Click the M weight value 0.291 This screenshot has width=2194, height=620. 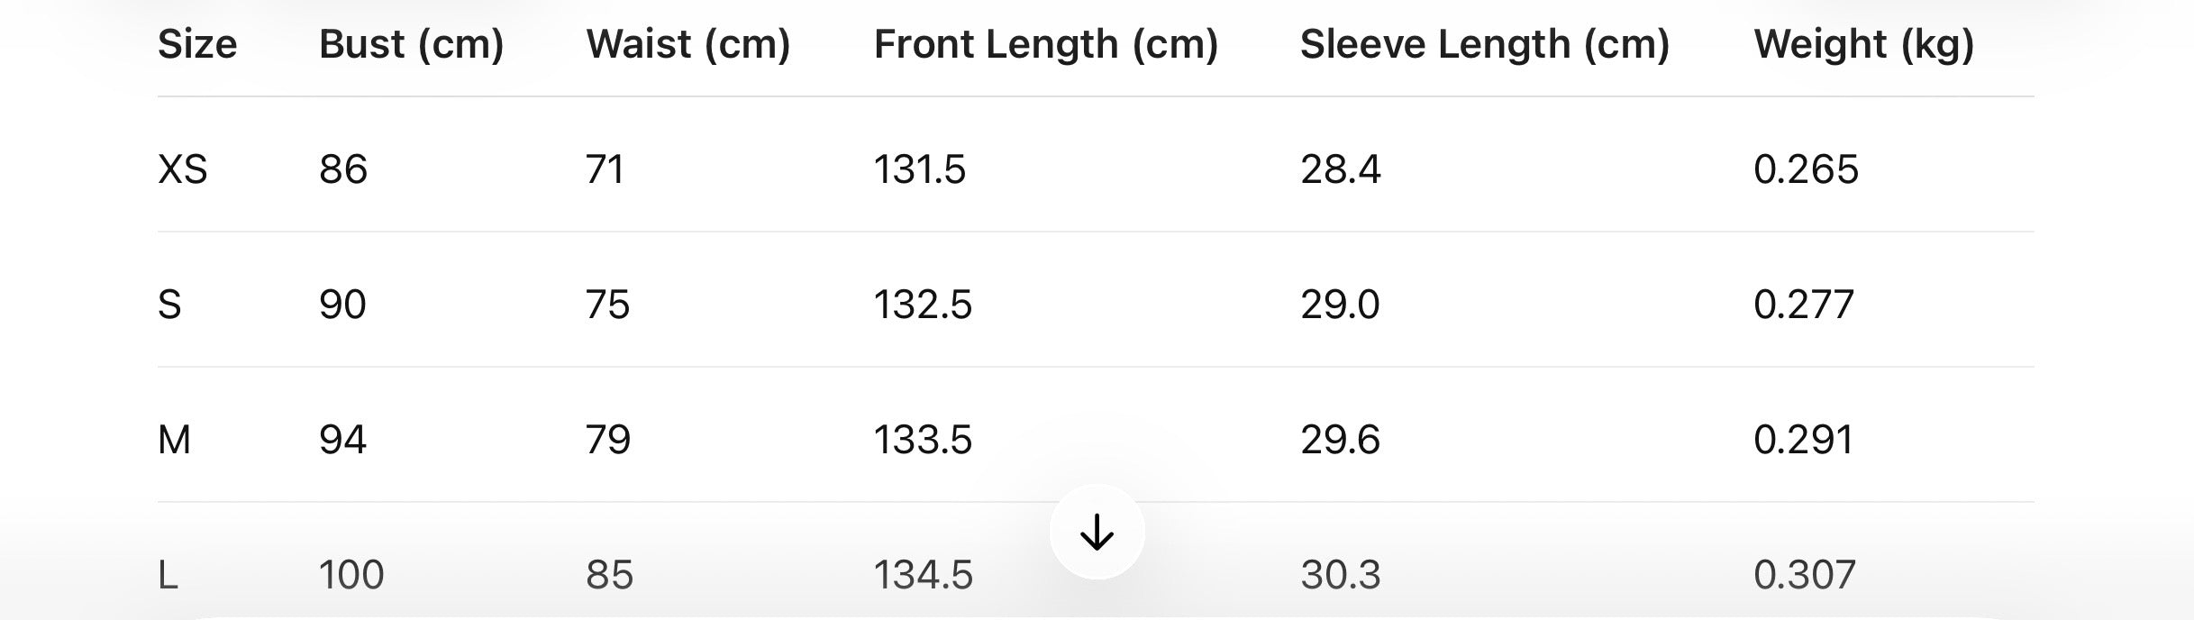(x=1804, y=440)
